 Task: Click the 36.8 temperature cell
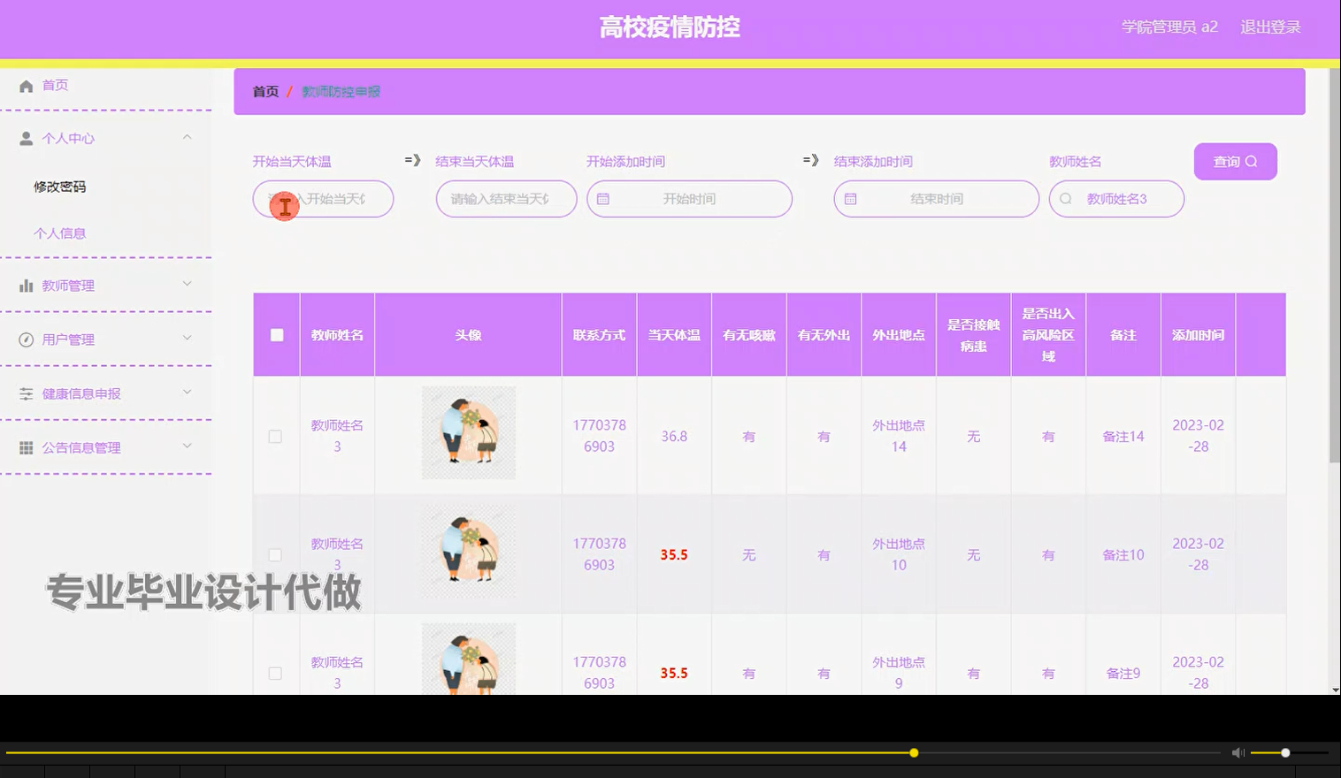click(674, 437)
